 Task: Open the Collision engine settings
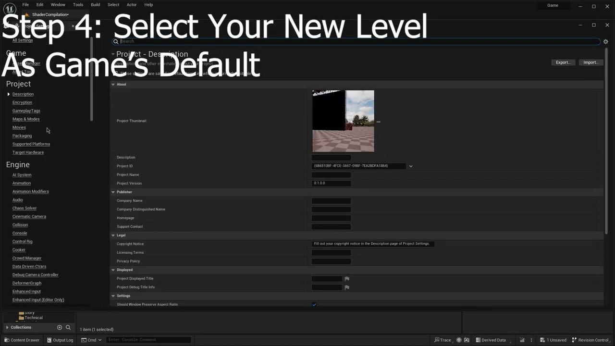pos(20,225)
